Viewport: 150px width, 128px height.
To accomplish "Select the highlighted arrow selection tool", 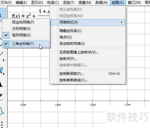I will (3, 15).
